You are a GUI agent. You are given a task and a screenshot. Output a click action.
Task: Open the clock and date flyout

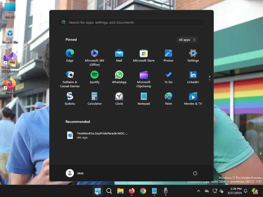click(x=234, y=191)
